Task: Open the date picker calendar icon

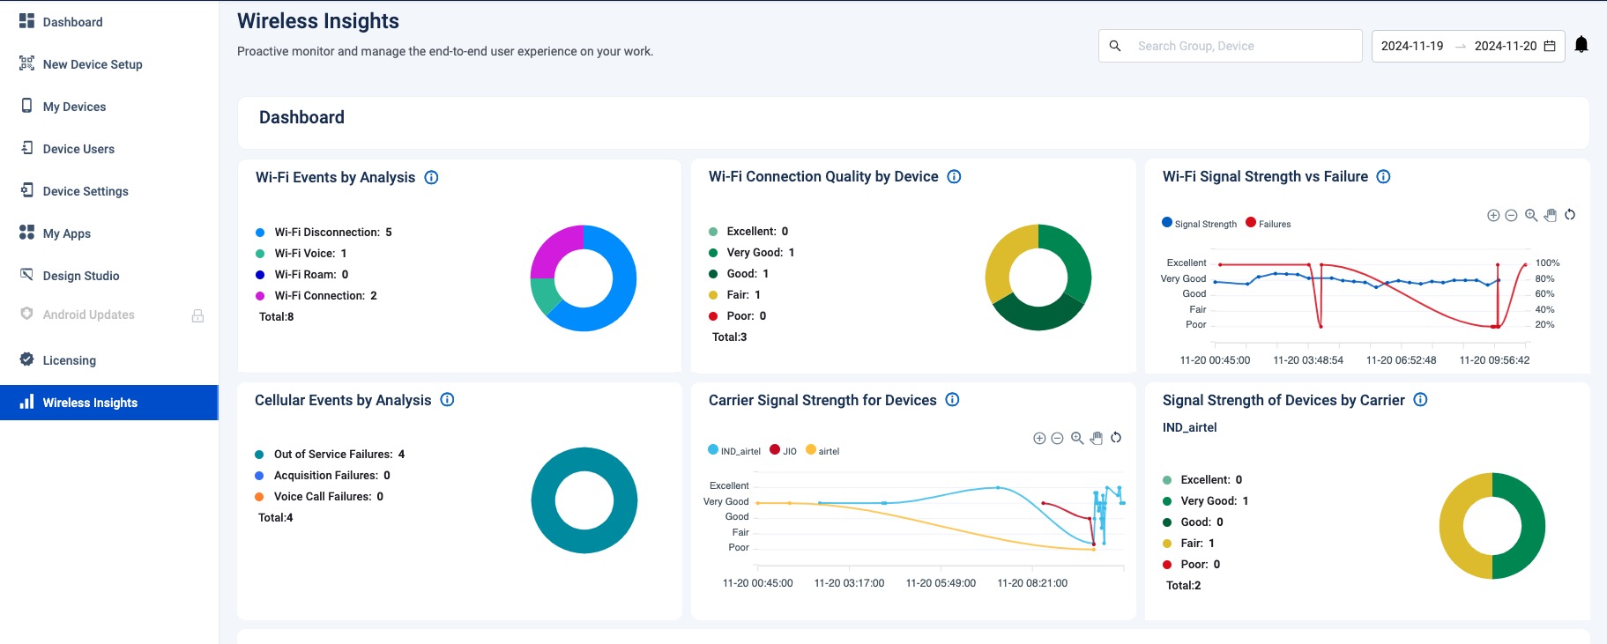Action: [1550, 46]
